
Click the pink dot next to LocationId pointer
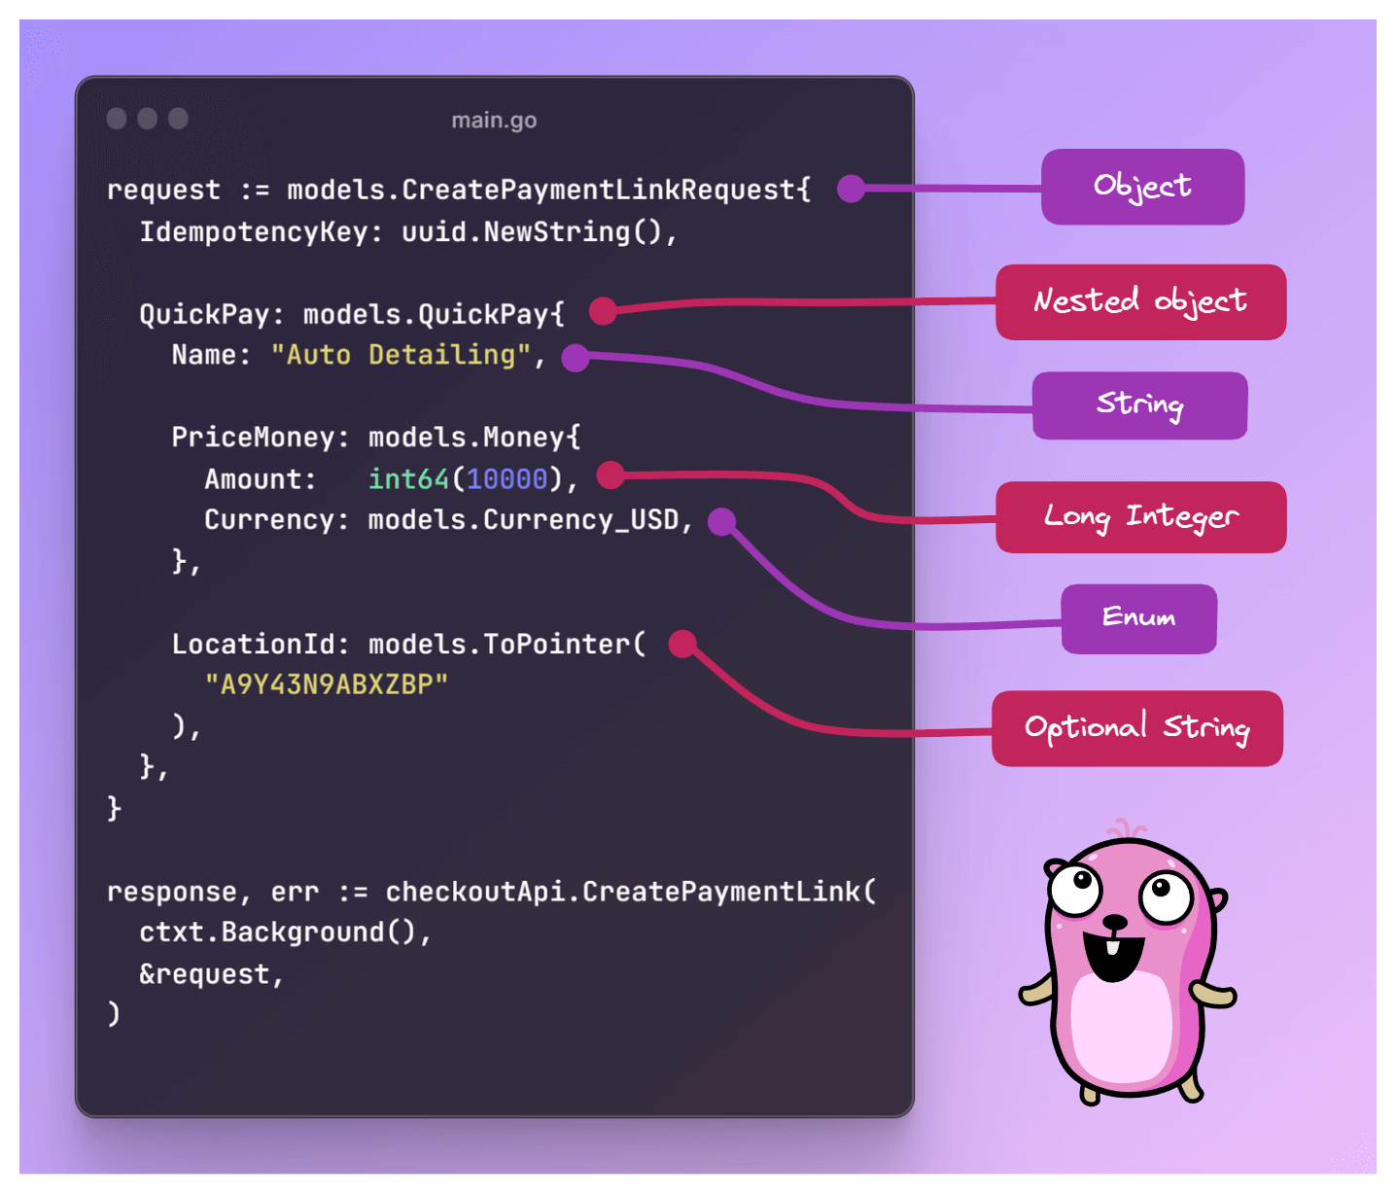(683, 642)
